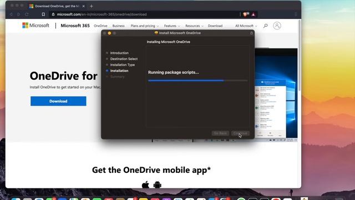Open the search magnifier icon
Screen dimensions: 355x200
266,26
